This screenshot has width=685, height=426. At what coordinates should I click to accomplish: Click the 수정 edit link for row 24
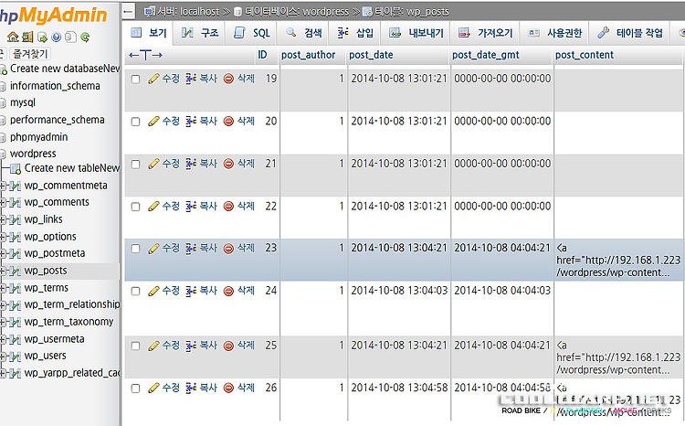tap(171, 291)
